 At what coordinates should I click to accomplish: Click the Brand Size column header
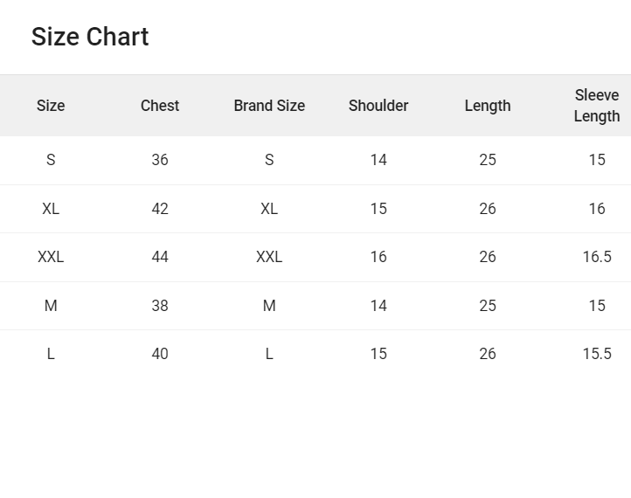(269, 106)
